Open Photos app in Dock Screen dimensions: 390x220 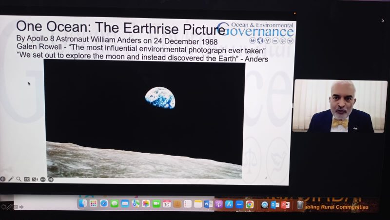coord(146,204)
